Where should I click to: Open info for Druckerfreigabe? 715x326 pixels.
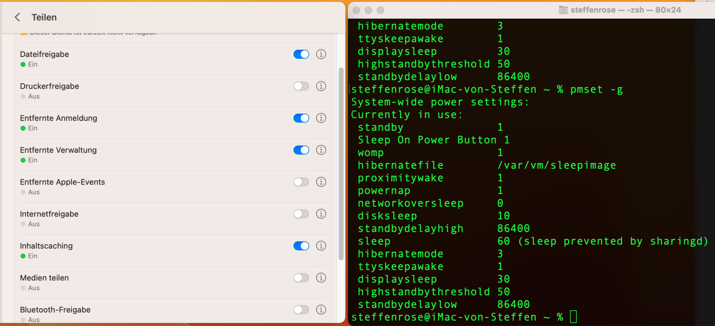tap(321, 86)
